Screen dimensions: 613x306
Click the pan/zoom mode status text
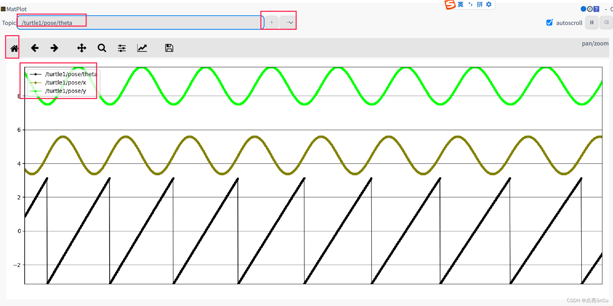595,44
